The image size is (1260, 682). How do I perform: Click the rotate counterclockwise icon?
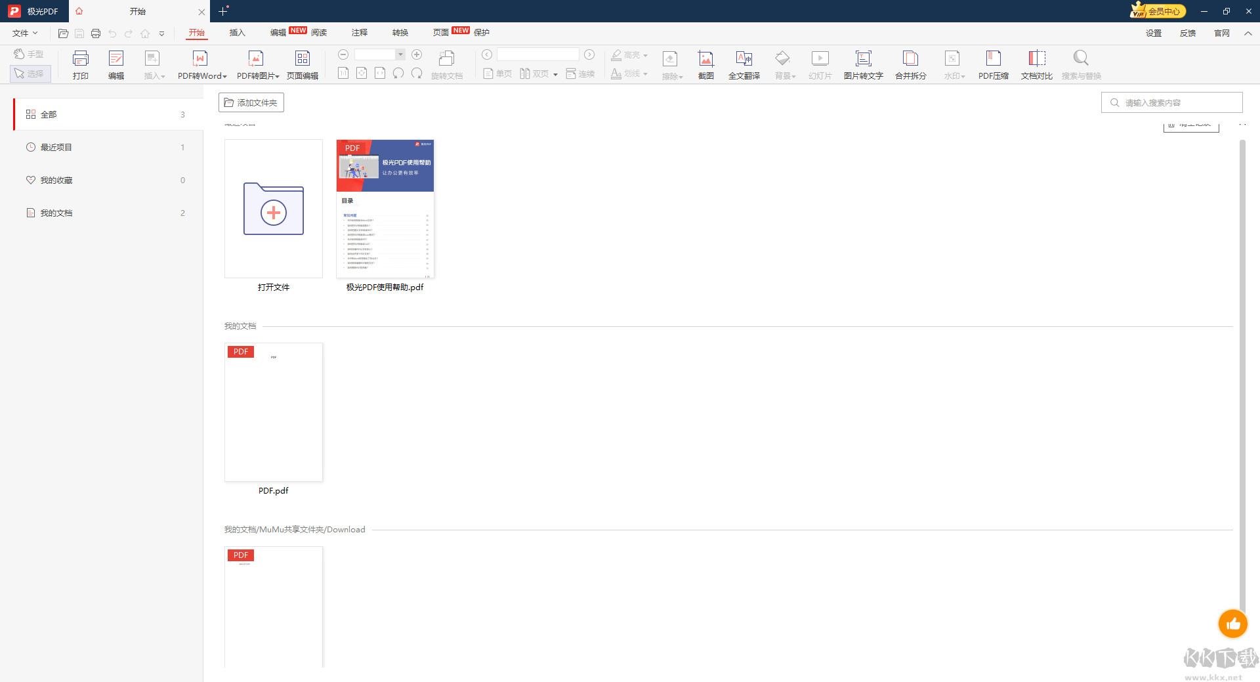pyautogui.click(x=398, y=74)
